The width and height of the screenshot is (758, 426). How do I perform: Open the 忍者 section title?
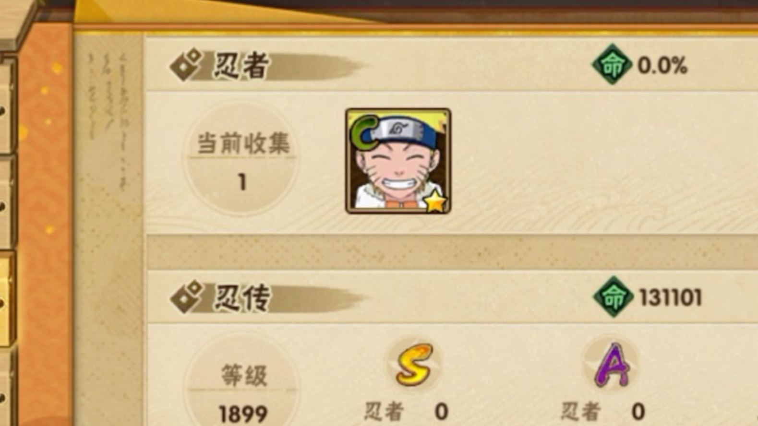coord(241,65)
